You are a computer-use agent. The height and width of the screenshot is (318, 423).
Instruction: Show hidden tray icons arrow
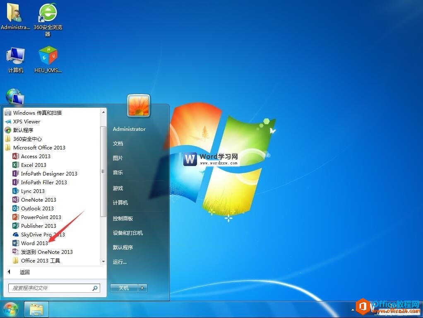point(353,310)
